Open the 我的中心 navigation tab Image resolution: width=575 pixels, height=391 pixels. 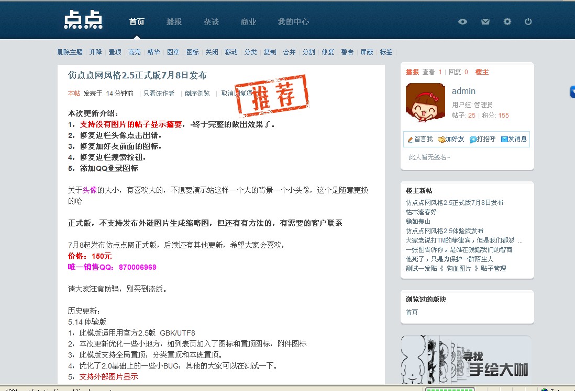click(x=293, y=22)
